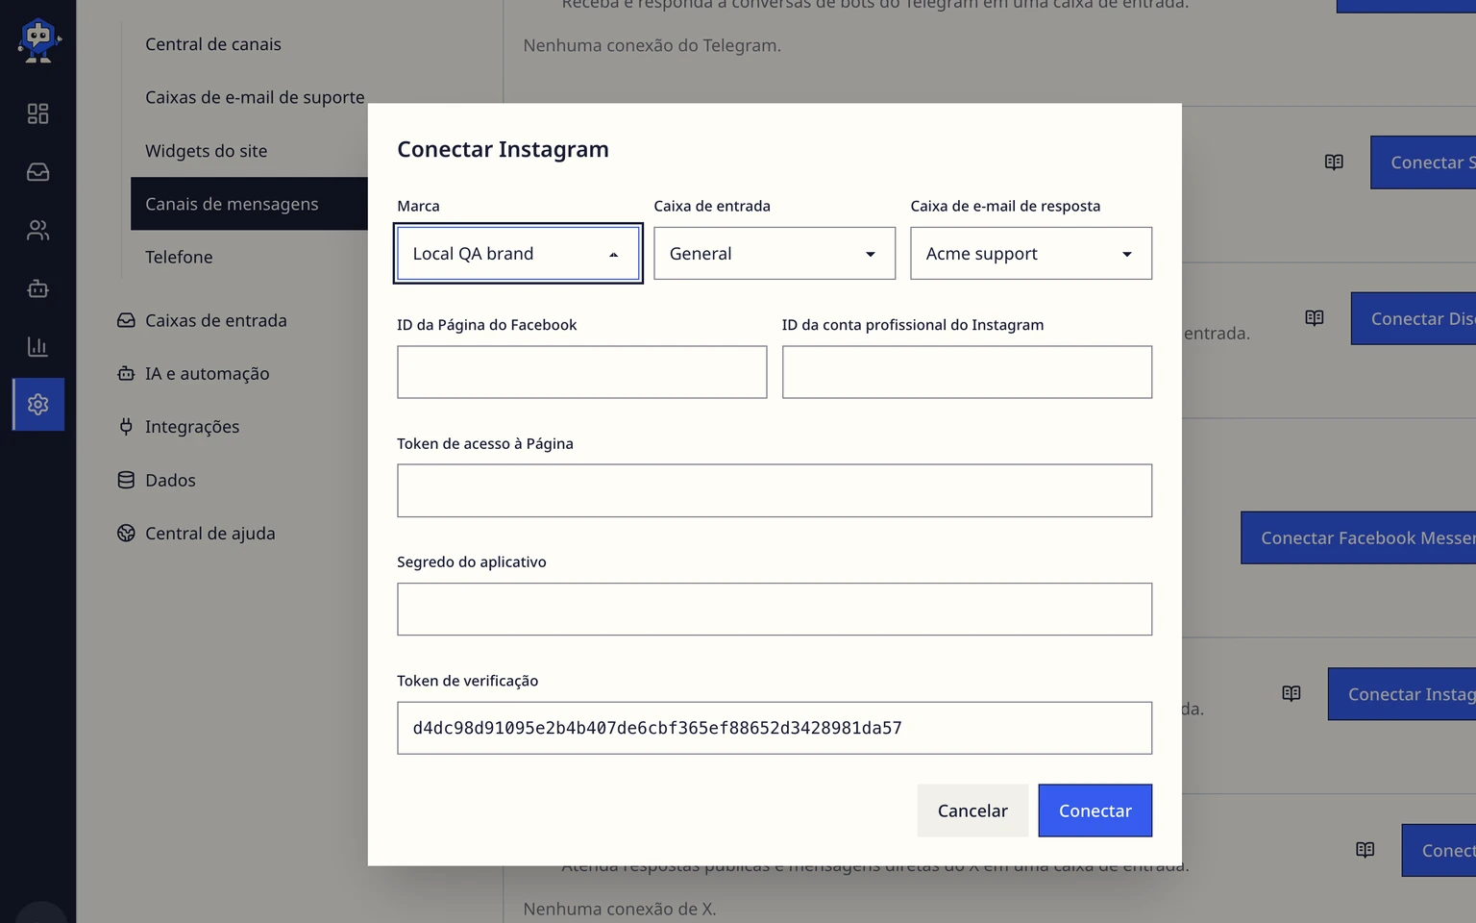This screenshot has width=1476, height=923.
Task: Open Caixas de entrada section
Action: (203, 320)
